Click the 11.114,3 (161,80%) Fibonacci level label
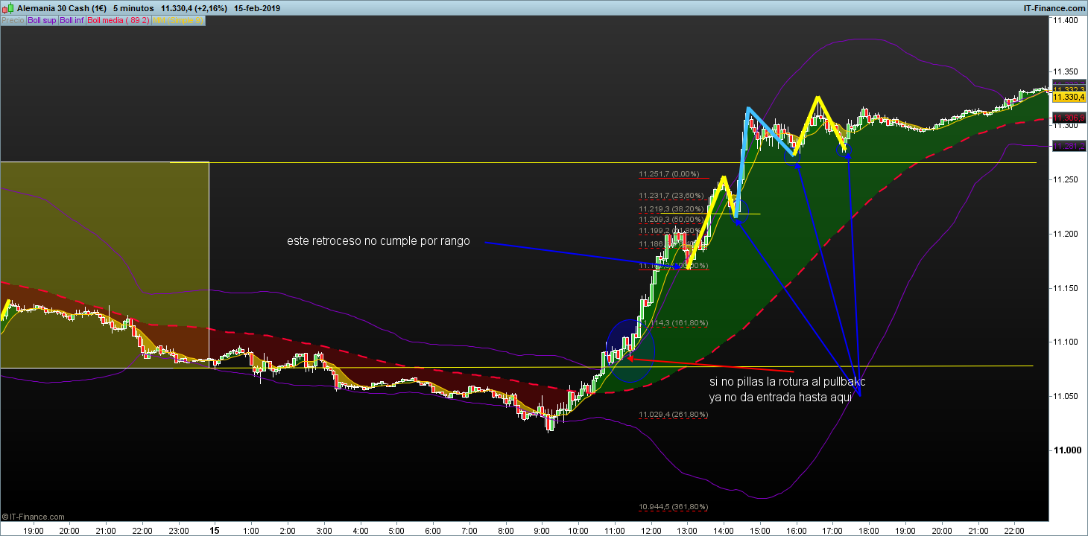 (674, 323)
